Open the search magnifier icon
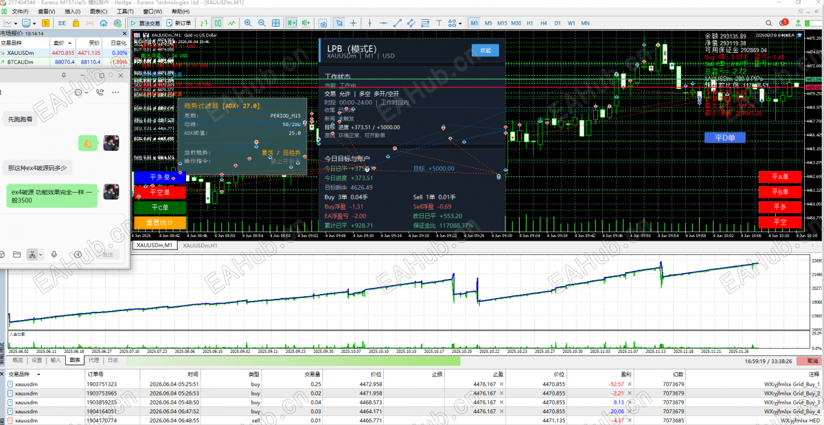The width and height of the screenshot is (824, 425). 768,23
